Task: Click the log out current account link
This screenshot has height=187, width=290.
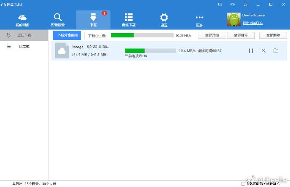Action: point(253,23)
